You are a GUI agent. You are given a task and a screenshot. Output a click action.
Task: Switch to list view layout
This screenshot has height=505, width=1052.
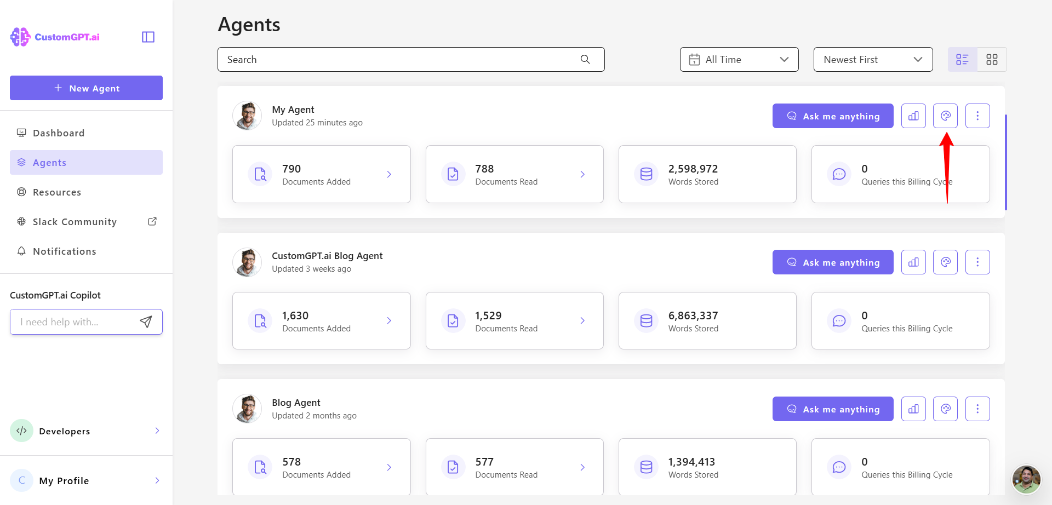click(963, 59)
